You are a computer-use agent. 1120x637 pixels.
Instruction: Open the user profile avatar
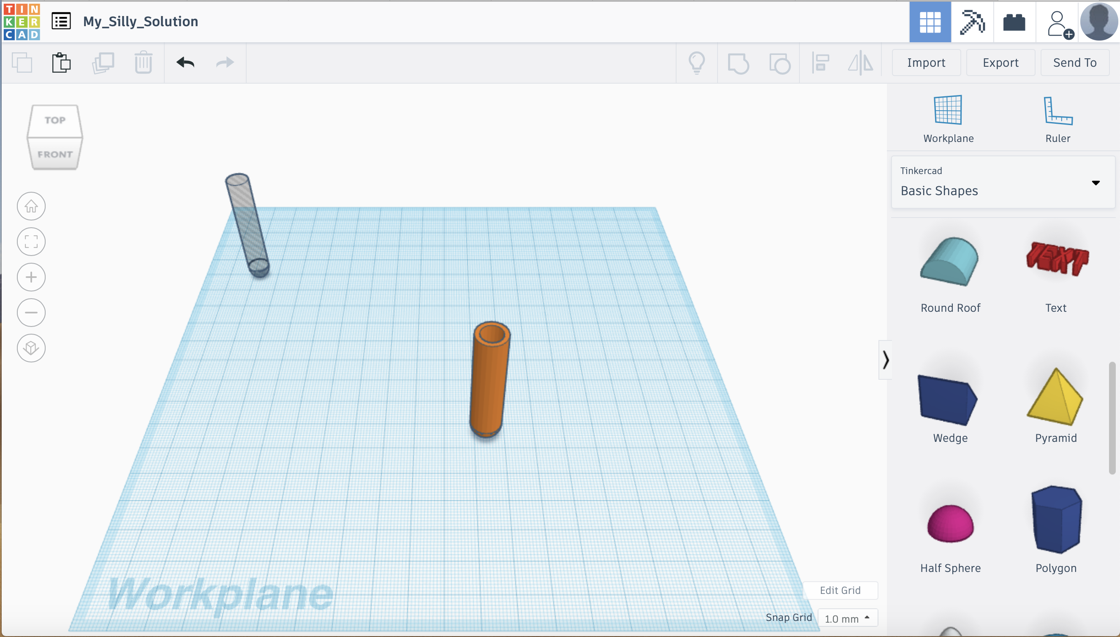(1098, 21)
